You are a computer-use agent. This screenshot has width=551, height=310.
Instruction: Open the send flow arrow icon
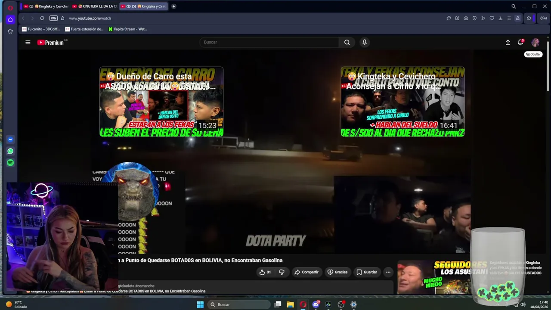coord(483,18)
